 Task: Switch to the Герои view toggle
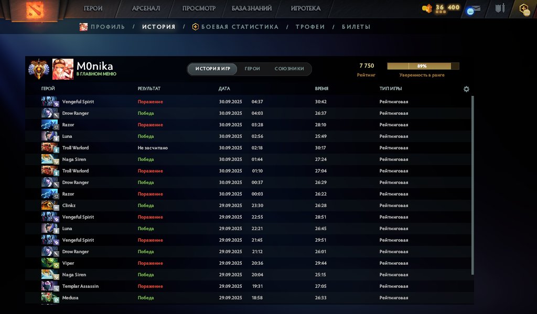pos(252,69)
